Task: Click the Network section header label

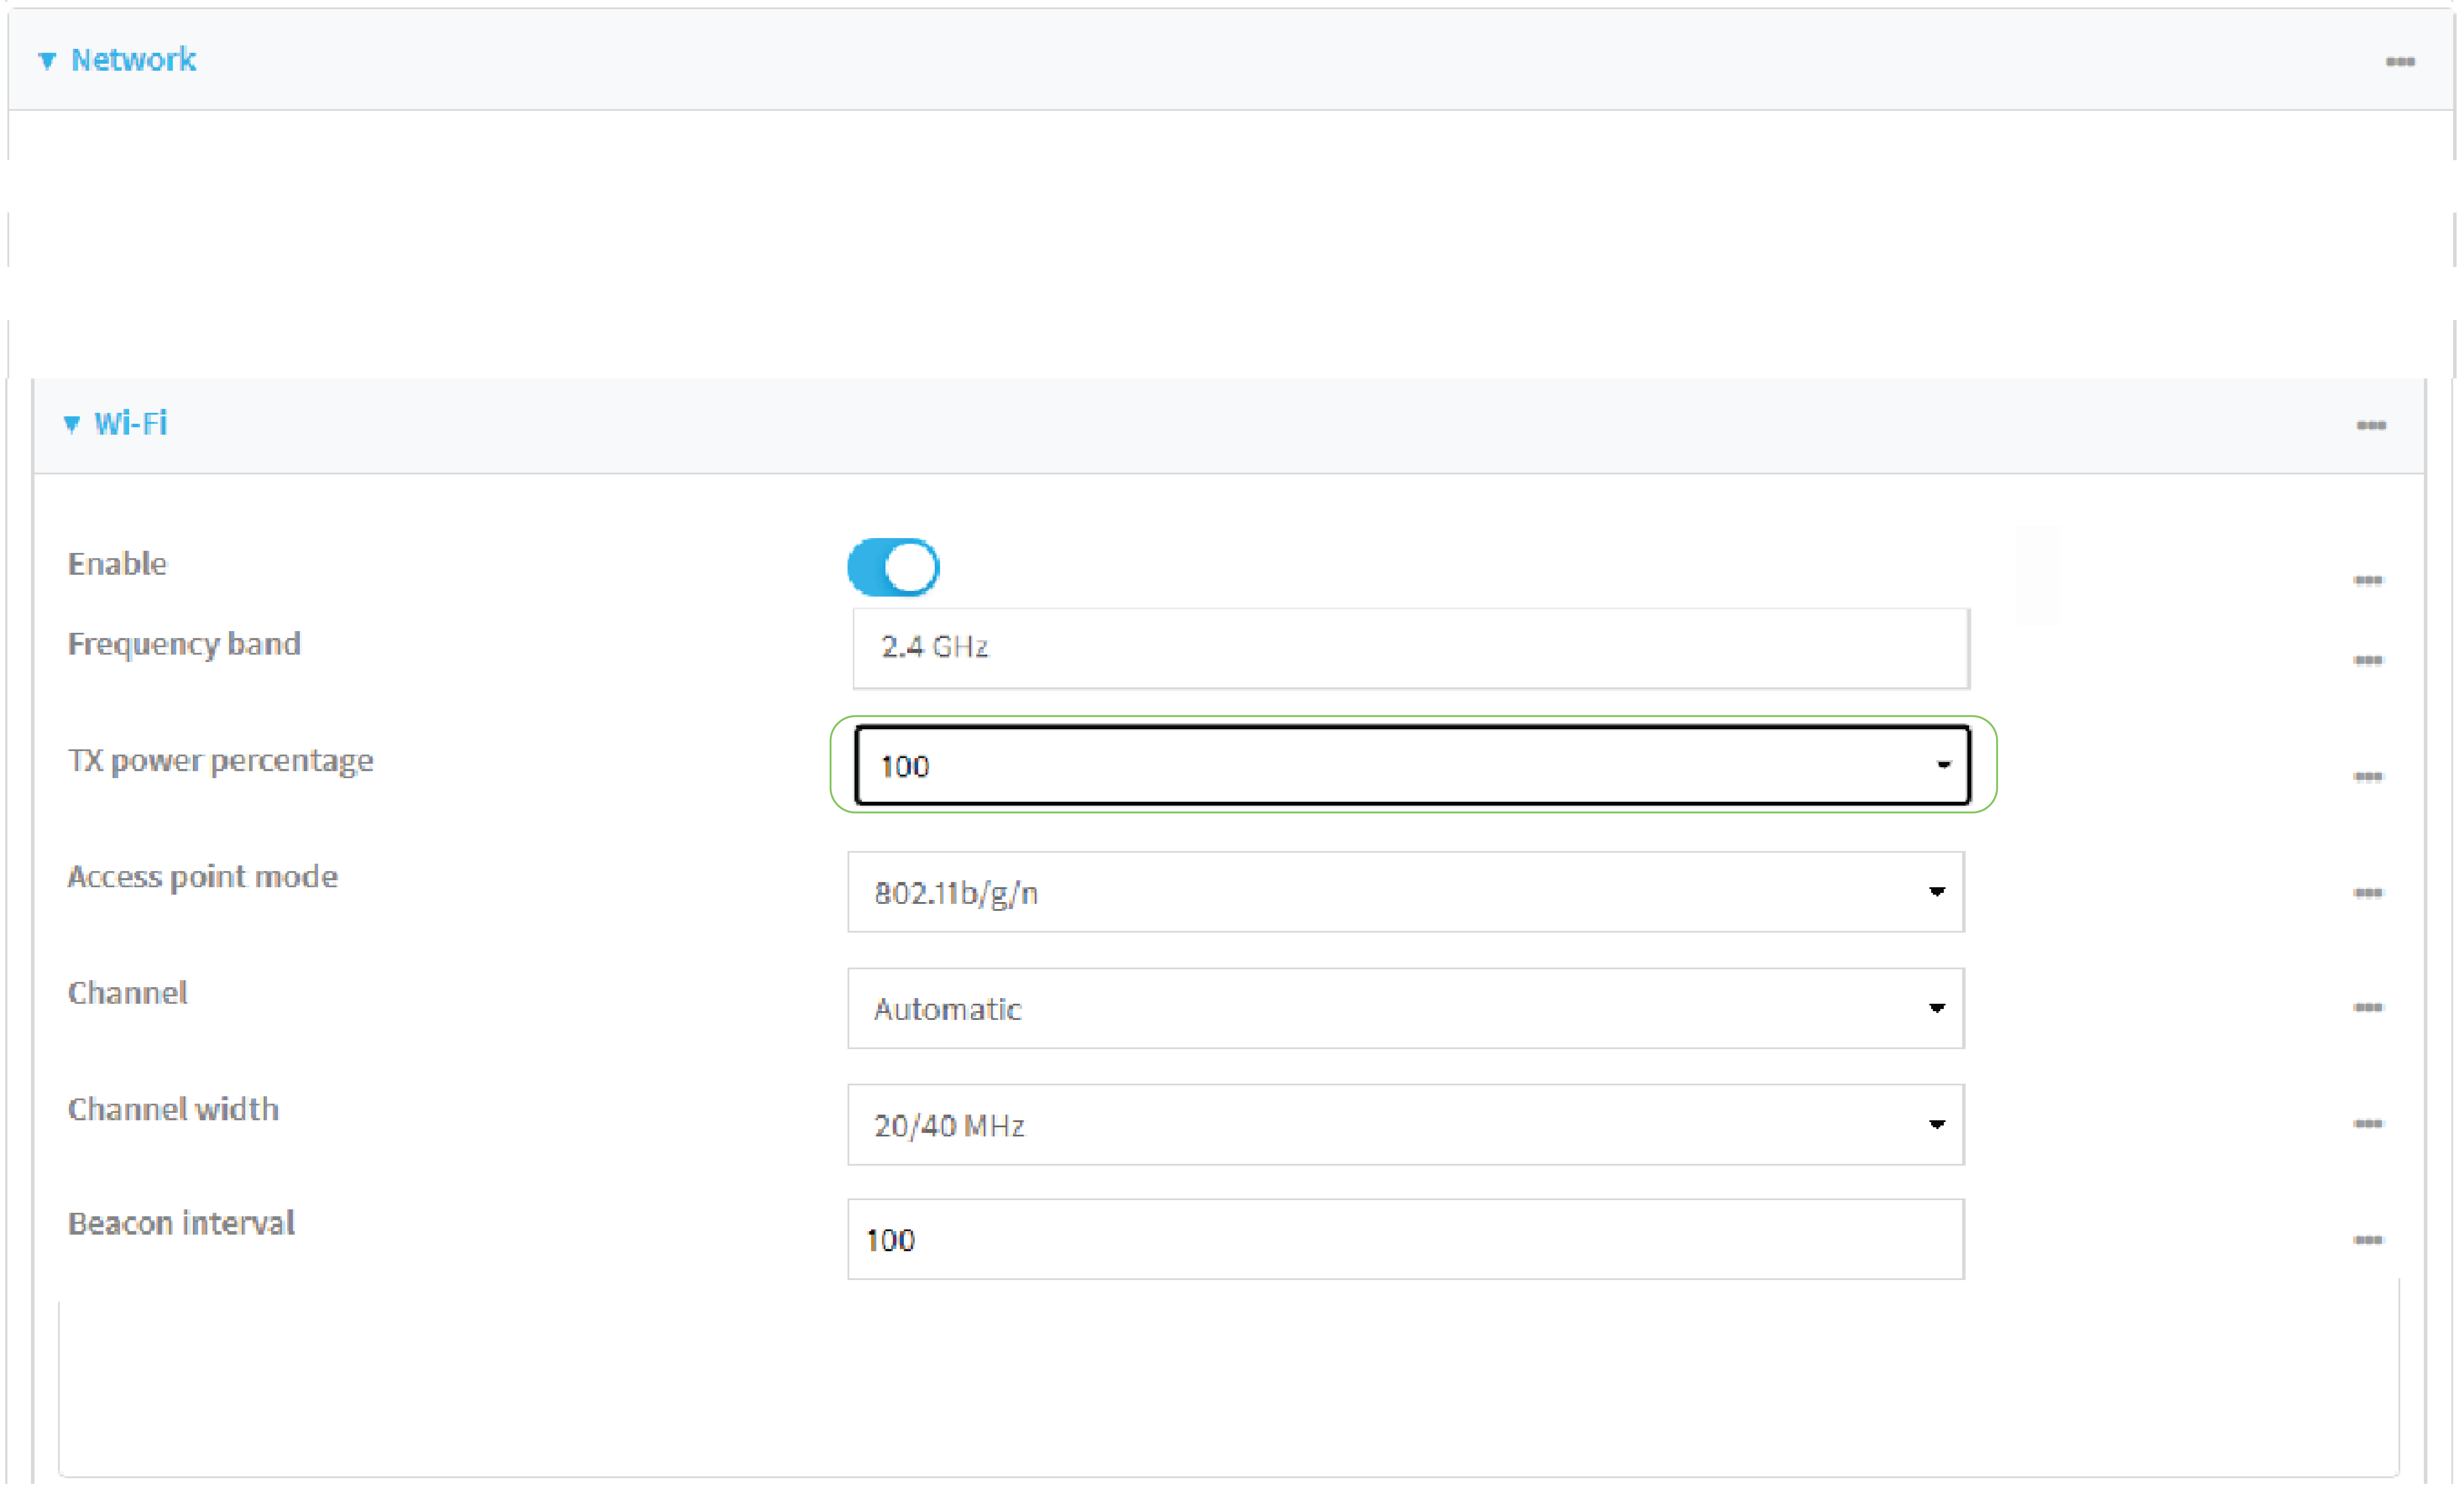Action: (133, 59)
